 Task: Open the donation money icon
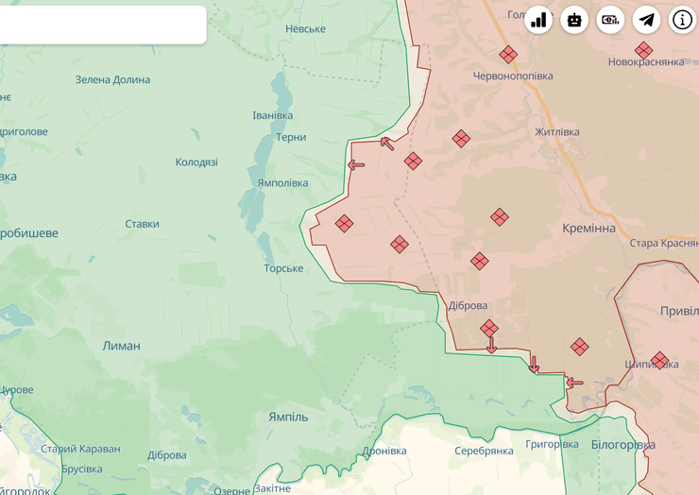click(x=610, y=20)
